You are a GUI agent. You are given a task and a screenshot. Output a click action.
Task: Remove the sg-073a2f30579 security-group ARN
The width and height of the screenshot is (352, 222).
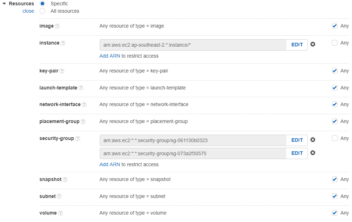click(313, 153)
